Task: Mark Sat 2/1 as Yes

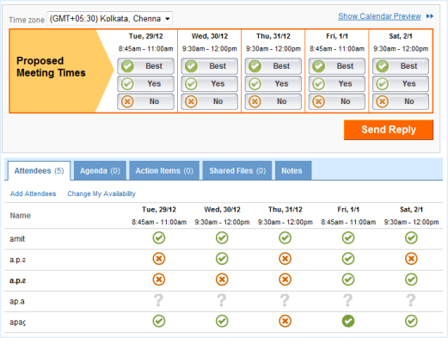Action: point(401,84)
